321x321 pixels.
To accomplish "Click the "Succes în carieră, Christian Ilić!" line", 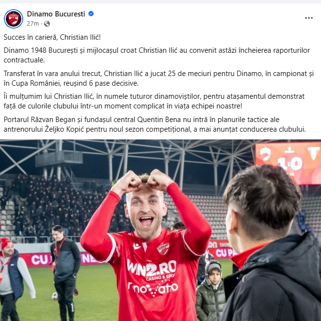I will pos(52,37).
